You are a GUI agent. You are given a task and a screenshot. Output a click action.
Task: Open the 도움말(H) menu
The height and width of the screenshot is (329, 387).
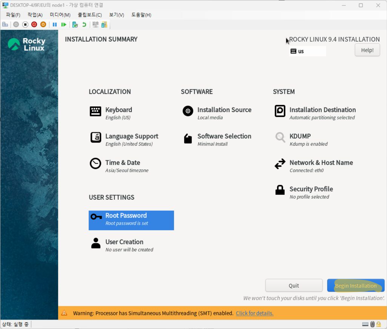141,15
